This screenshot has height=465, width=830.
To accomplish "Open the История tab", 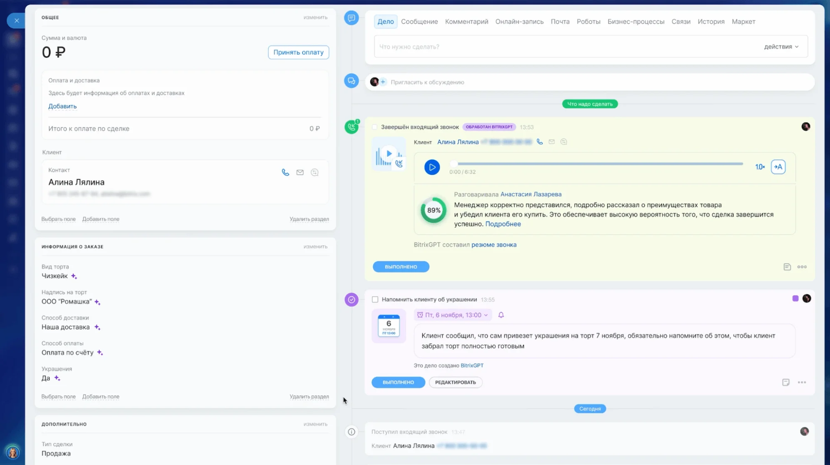I will click(x=711, y=22).
